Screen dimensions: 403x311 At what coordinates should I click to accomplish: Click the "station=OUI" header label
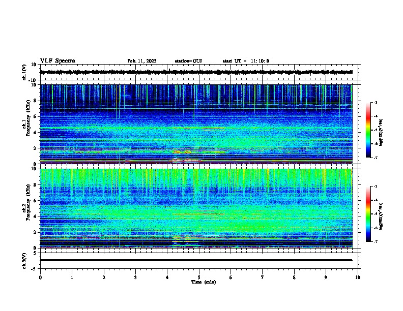coord(188,61)
